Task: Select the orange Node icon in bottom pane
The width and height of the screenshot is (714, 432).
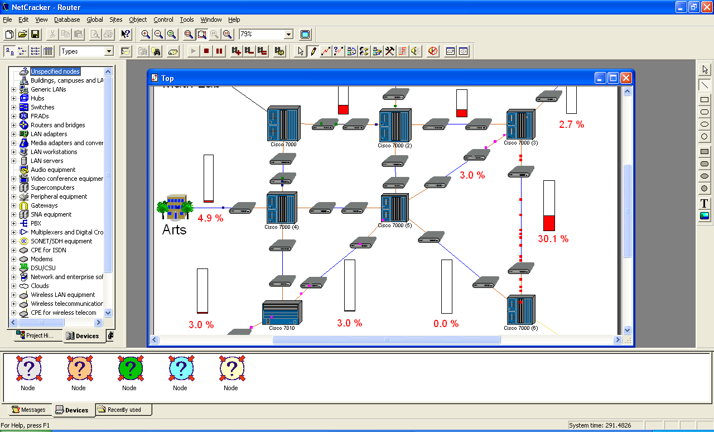Action: tap(79, 368)
